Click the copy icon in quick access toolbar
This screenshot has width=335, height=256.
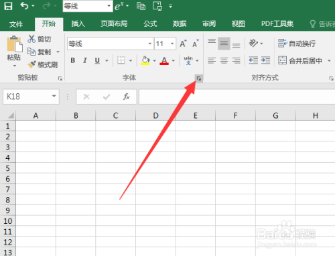(x=141, y=6)
